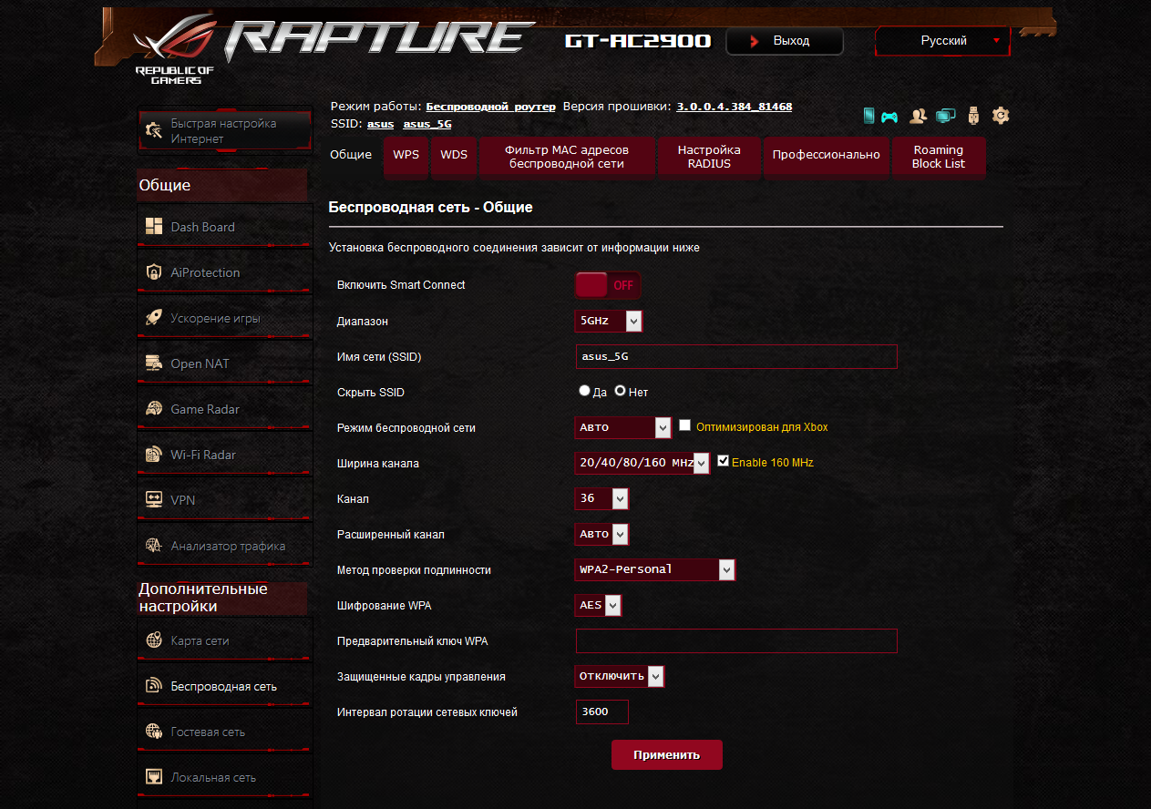Click the asus_5G SSID link
The height and width of the screenshot is (809, 1151).
coord(427,124)
